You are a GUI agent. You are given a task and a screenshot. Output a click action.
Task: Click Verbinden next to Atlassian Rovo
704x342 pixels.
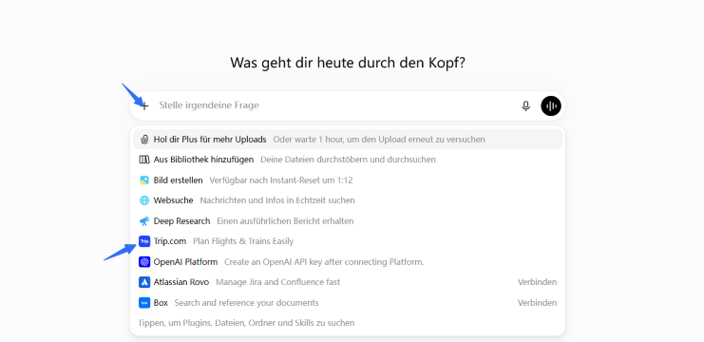click(537, 282)
